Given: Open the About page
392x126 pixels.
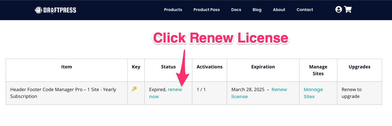Looking at the screenshot, I should click(279, 10).
